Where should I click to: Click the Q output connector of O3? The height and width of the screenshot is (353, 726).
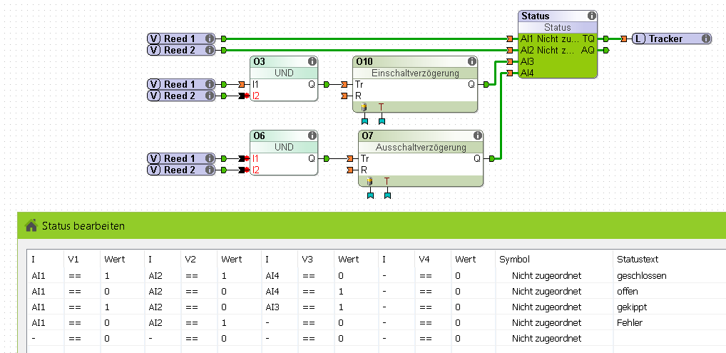327,84
